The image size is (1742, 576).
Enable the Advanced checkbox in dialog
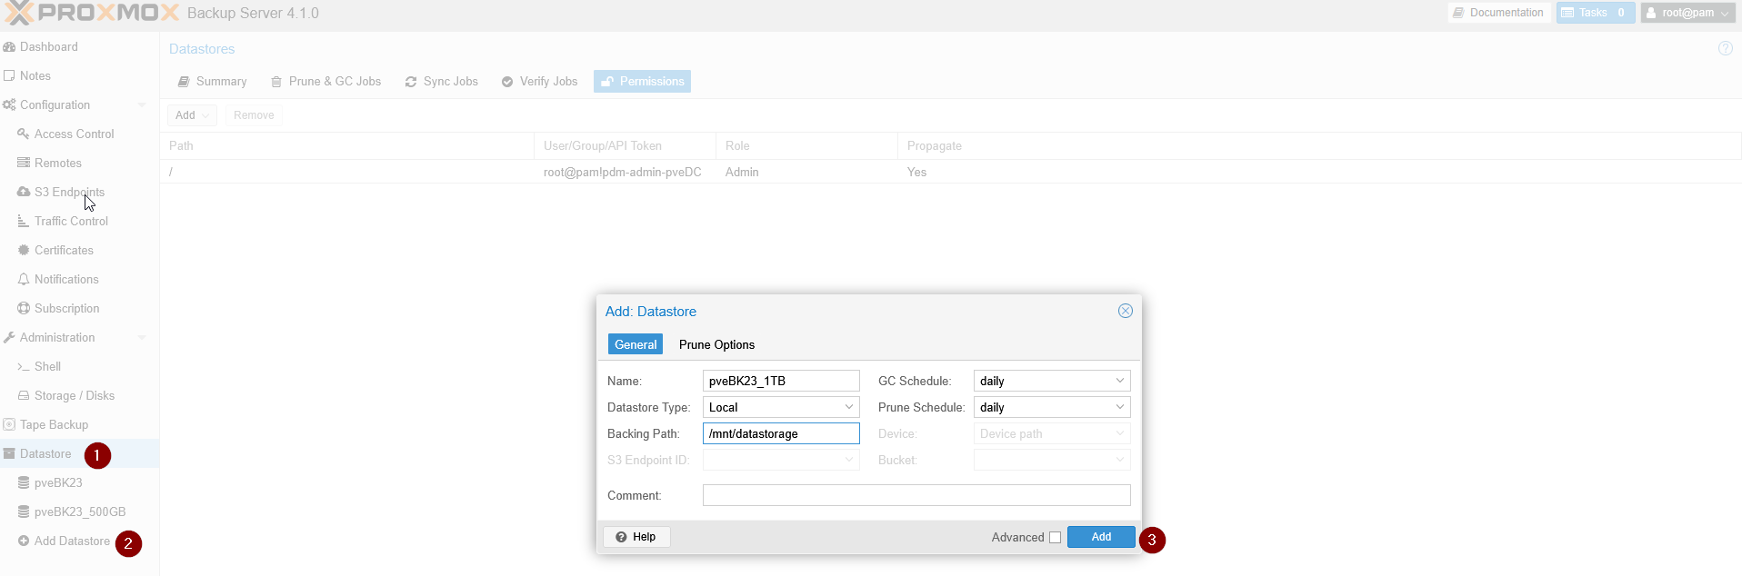click(1055, 537)
